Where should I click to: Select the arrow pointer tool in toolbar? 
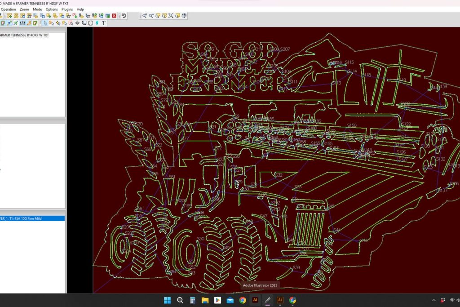point(45,23)
